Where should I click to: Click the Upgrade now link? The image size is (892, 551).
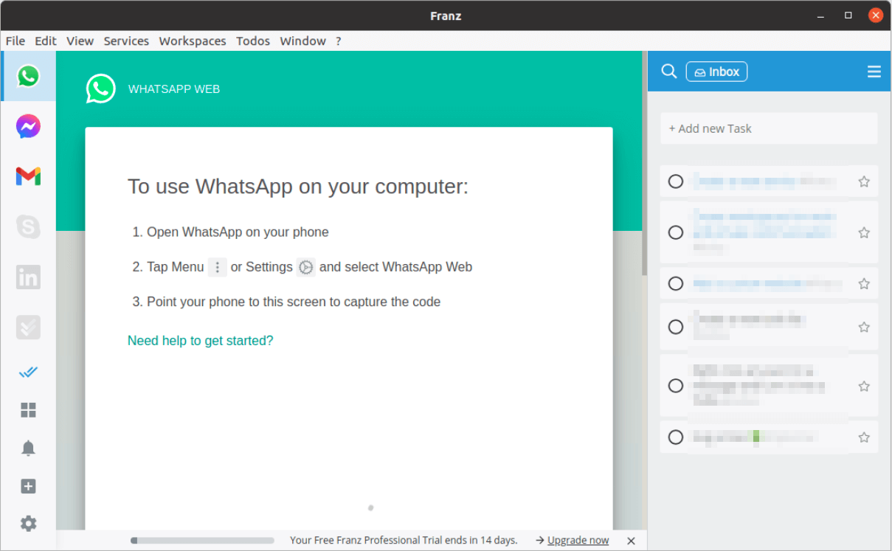[x=578, y=540]
